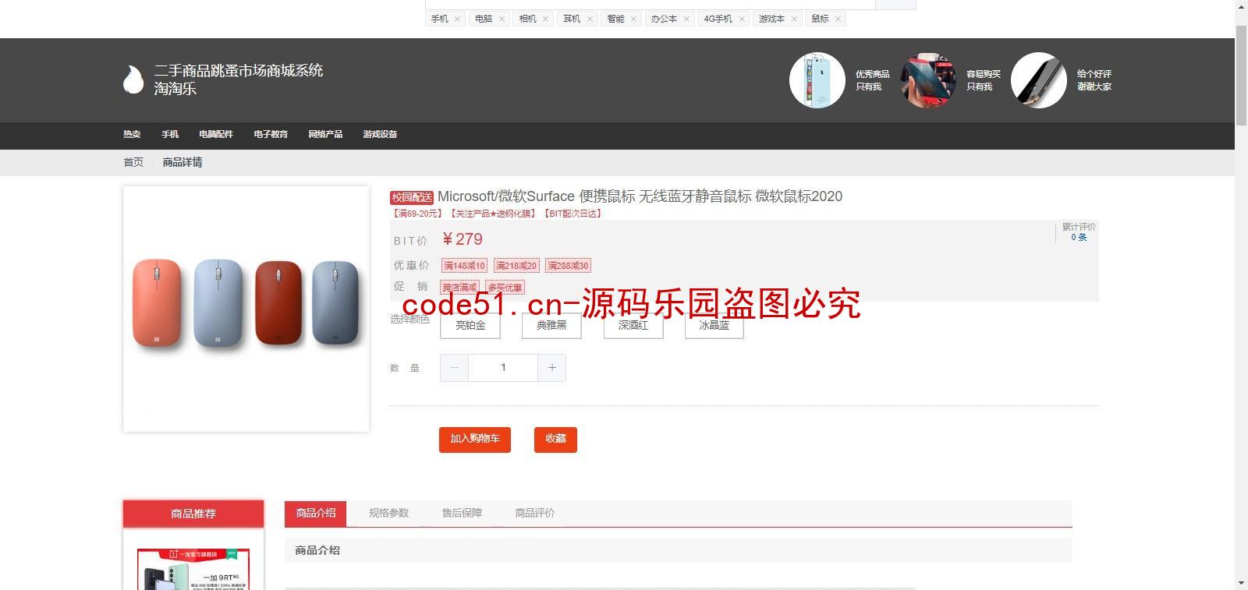The image size is (1248, 590).
Task: Switch to 规格参数 tab
Action: pyautogui.click(x=388, y=513)
